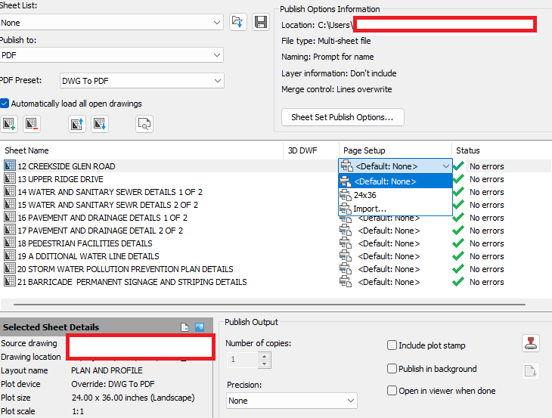Click the Override: DWG To PDF plot device value
This screenshot has width=552, height=418.
pos(113,384)
